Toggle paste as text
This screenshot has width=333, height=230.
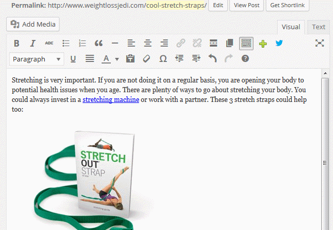(x=130, y=59)
